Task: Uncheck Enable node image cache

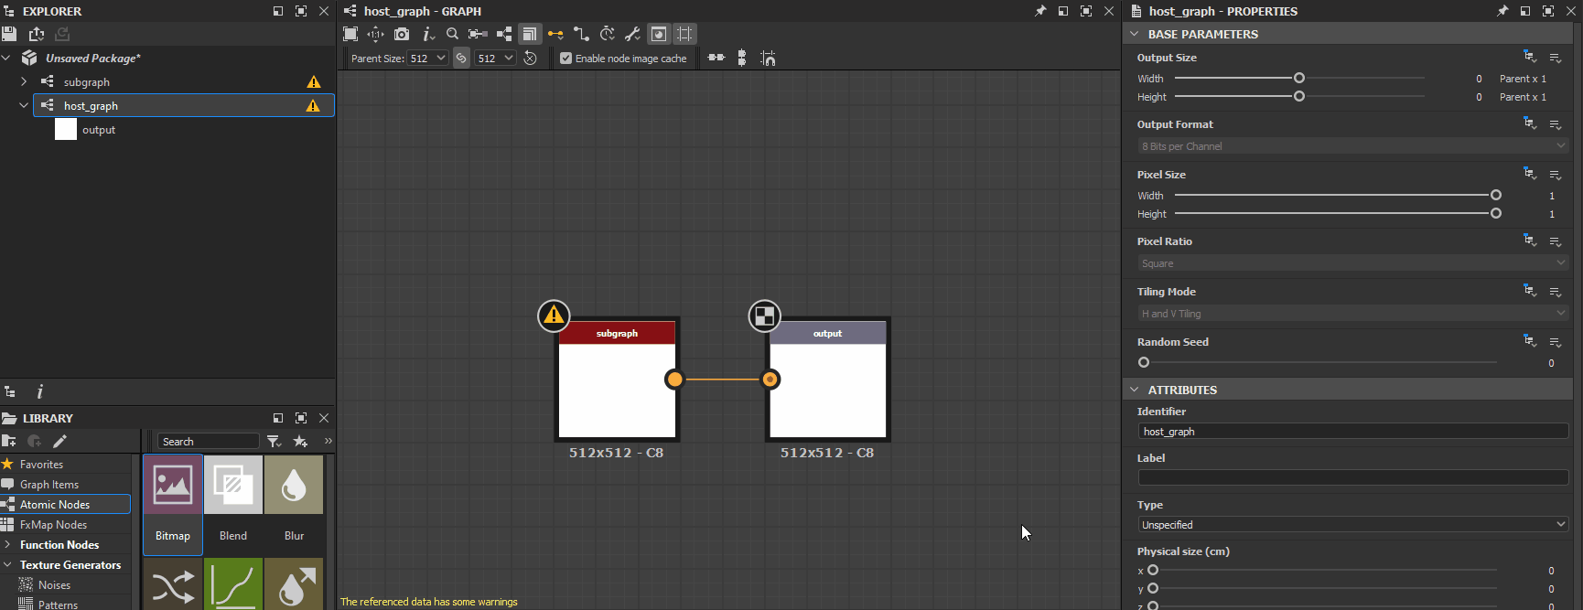Action: click(x=565, y=59)
